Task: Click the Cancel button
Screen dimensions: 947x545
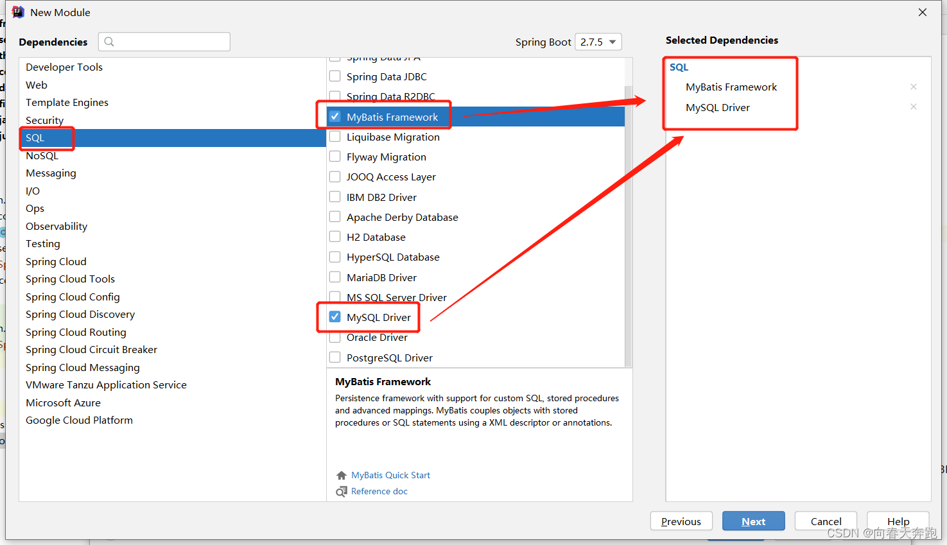Action: coord(826,521)
